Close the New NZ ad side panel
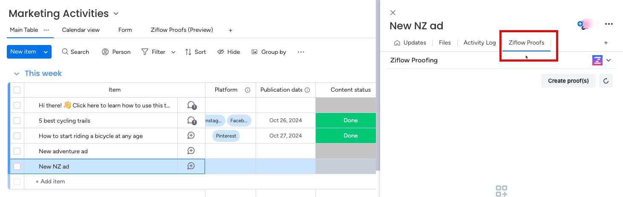The width and height of the screenshot is (623, 197). point(393,13)
